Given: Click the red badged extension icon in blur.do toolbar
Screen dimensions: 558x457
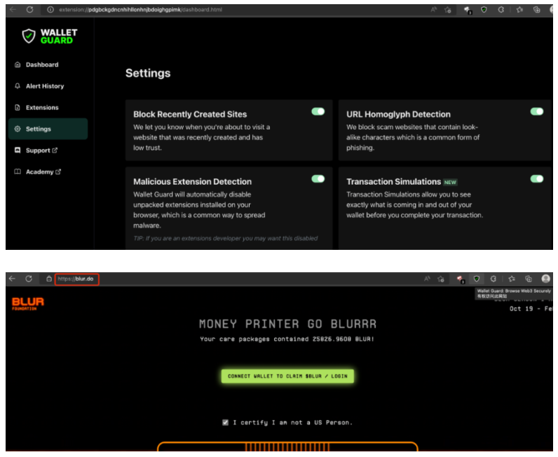Looking at the screenshot, I should pos(461,280).
